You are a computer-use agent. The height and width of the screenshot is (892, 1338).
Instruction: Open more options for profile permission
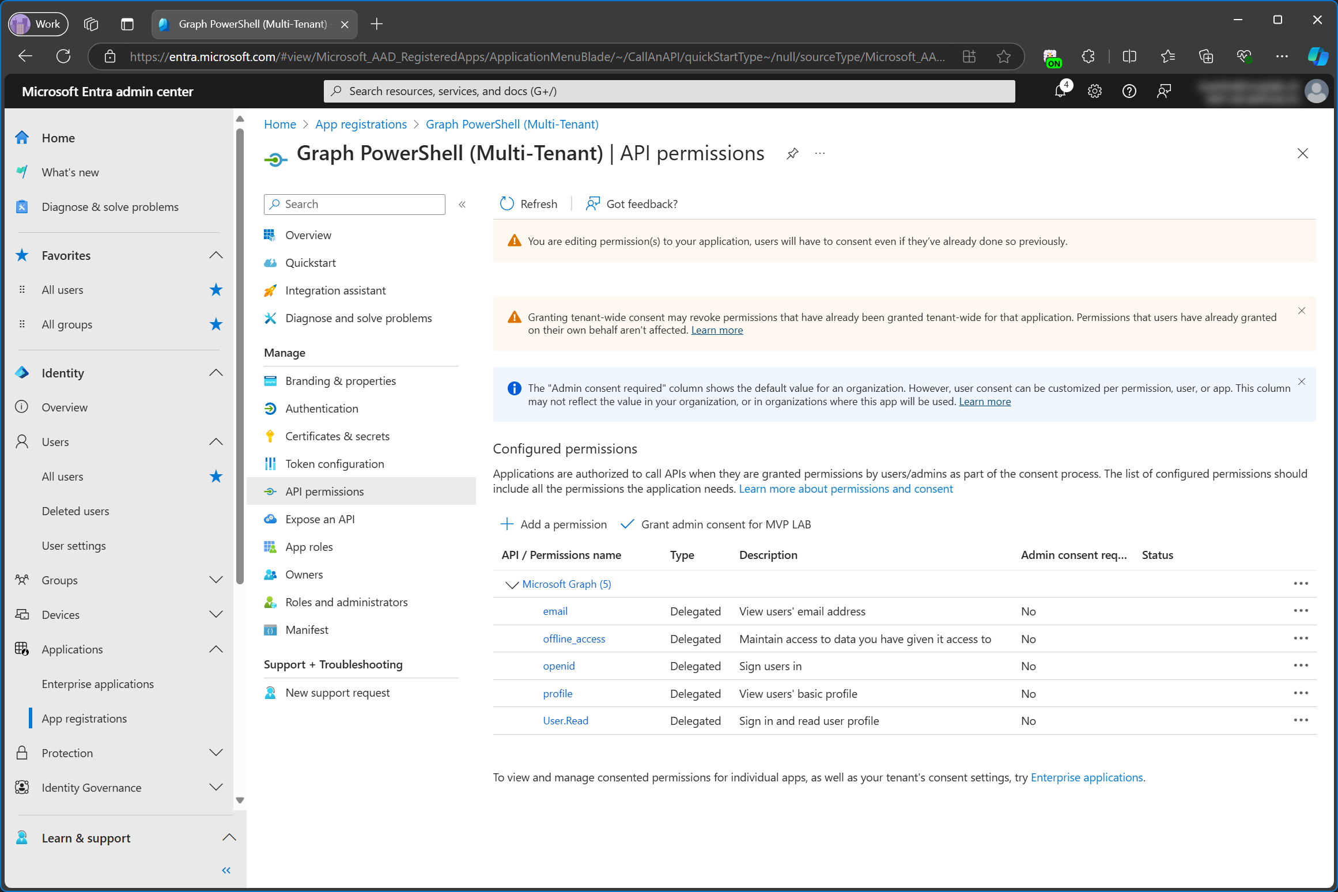[x=1301, y=693]
